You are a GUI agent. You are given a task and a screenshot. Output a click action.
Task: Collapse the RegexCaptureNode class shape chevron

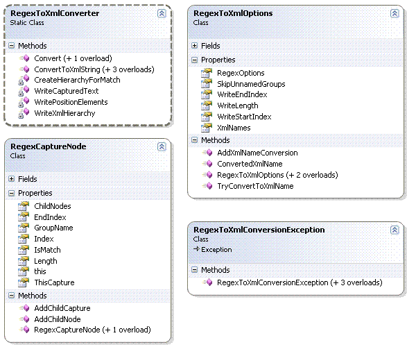click(162, 146)
